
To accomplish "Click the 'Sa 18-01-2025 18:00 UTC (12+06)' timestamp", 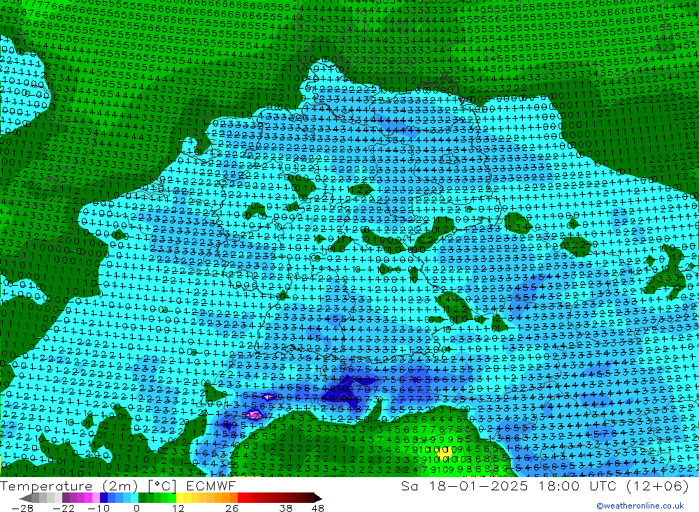I will pyautogui.click(x=545, y=485).
